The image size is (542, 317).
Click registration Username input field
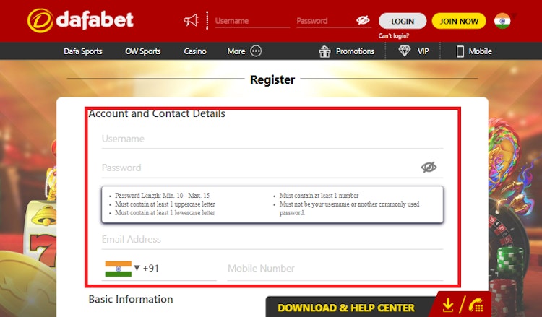click(x=272, y=139)
